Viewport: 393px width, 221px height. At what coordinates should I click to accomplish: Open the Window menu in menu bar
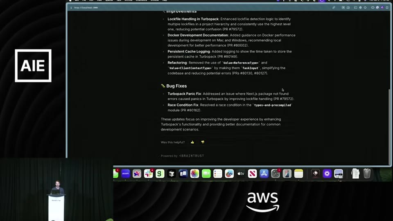tap(154, 1)
